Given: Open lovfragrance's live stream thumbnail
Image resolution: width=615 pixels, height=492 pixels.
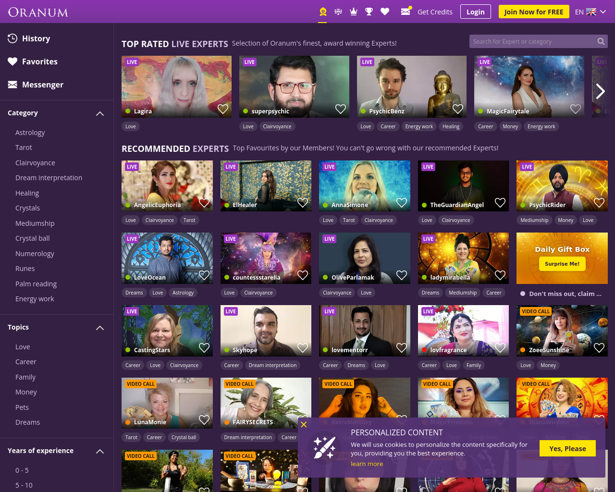Looking at the screenshot, I should coord(463,331).
